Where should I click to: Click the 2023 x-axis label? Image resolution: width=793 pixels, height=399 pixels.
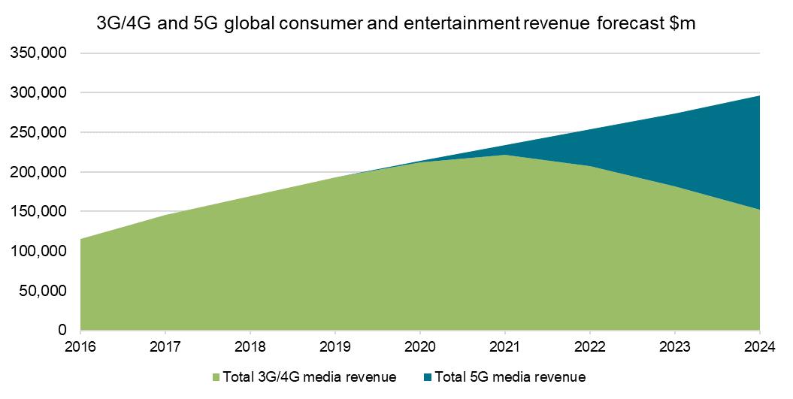[x=675, y=347]
